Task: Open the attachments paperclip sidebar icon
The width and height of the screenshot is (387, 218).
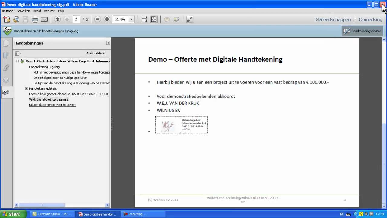Action: tap(6, 68)
